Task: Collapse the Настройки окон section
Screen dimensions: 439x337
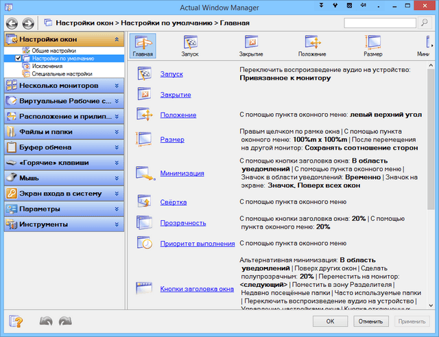Action: pyautogui.click(x=117, y=40)
